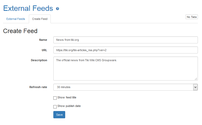The height and width of the screenshot is (125, 202).
Task: Open the External Feeds page title link
Action: [x=28, y=8]
